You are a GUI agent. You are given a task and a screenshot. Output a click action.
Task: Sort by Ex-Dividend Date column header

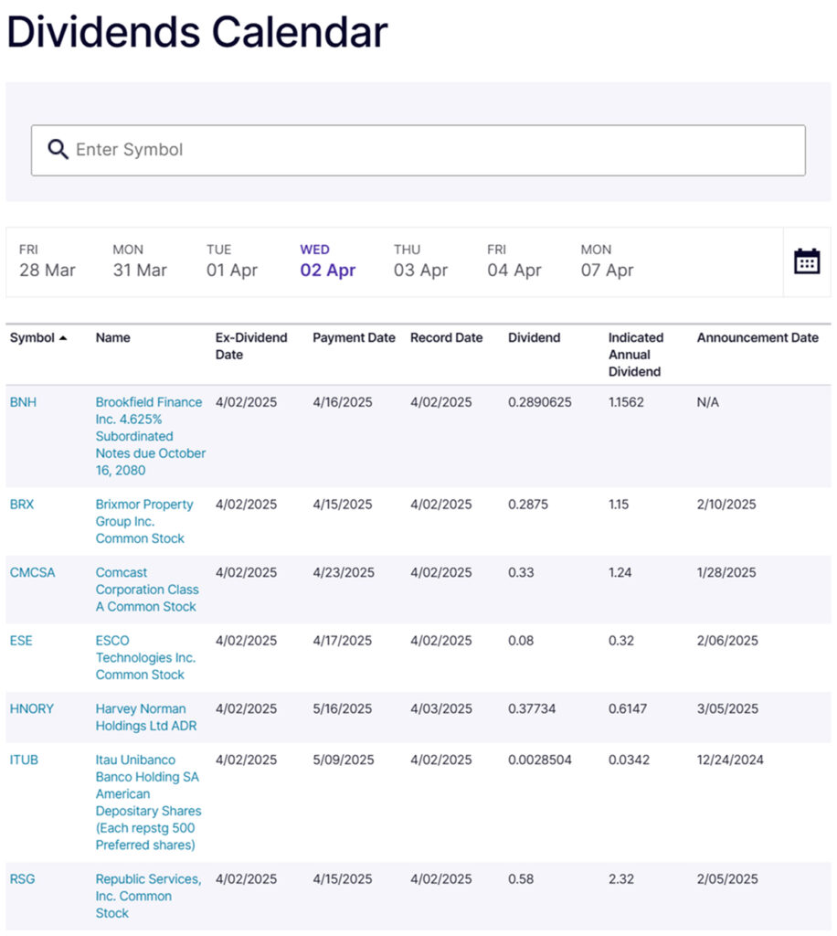251,346
